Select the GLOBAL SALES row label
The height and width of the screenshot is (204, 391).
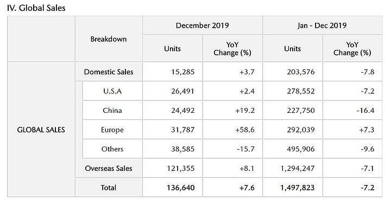pos(41,130)
